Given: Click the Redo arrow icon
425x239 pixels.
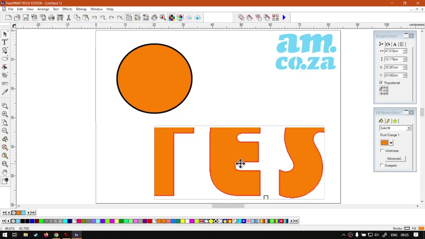Looking at the screenshot, I should pos(112,18).
